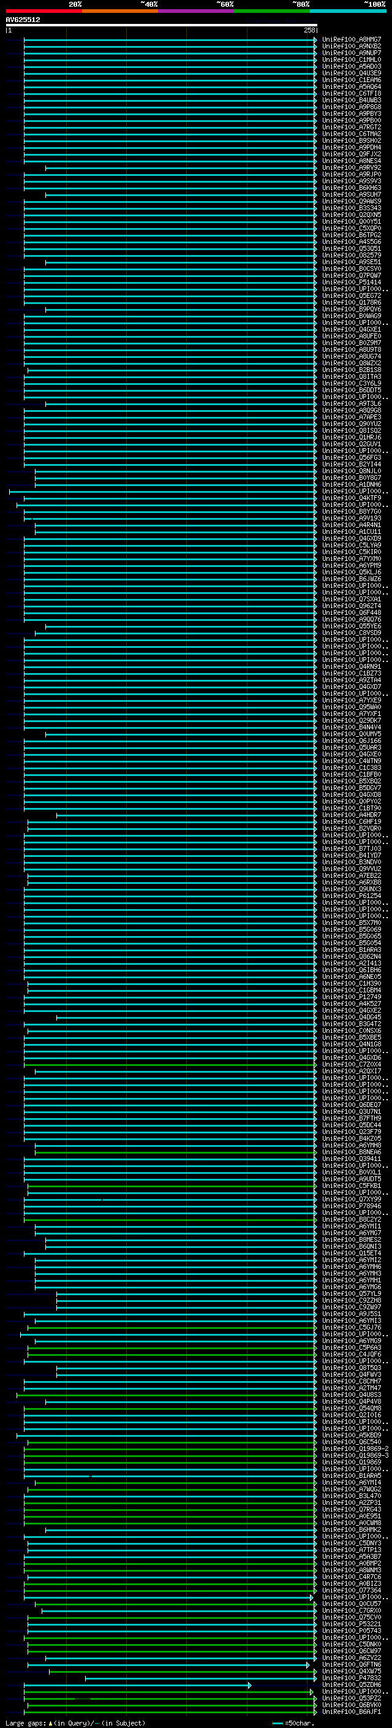Click the short alignment bar for UniRef100_Q5ZDH6
The width and height of the screenshot is (392, 1728).
137,1685
